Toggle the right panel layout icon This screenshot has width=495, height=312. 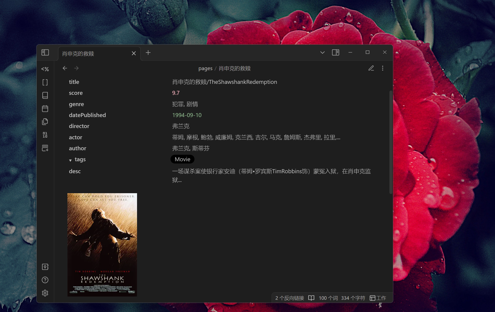(336, 52)
